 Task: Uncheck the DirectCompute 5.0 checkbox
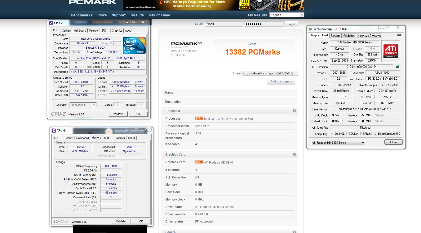376,134
